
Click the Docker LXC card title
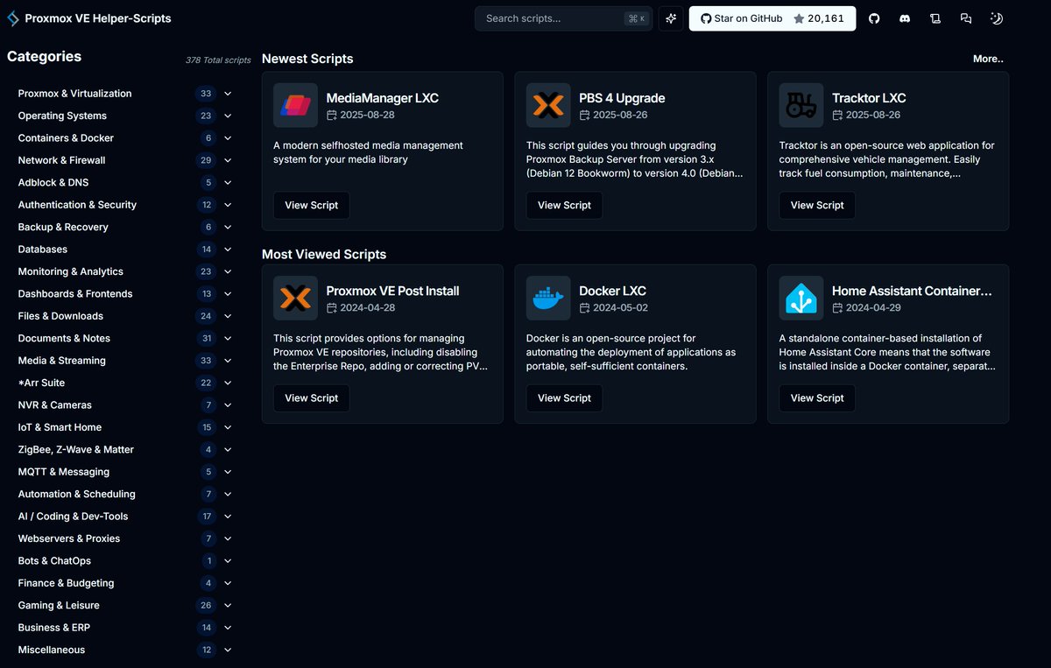pos(613,291)
